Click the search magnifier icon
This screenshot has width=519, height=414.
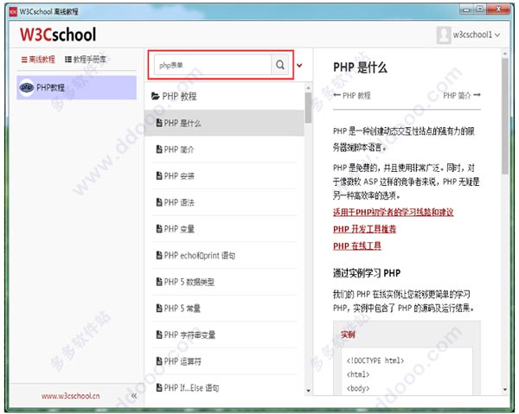click(280, 65)
